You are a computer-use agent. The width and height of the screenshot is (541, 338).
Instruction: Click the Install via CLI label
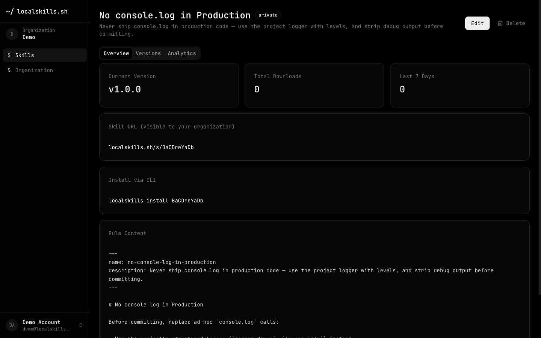tap(132, 180)
